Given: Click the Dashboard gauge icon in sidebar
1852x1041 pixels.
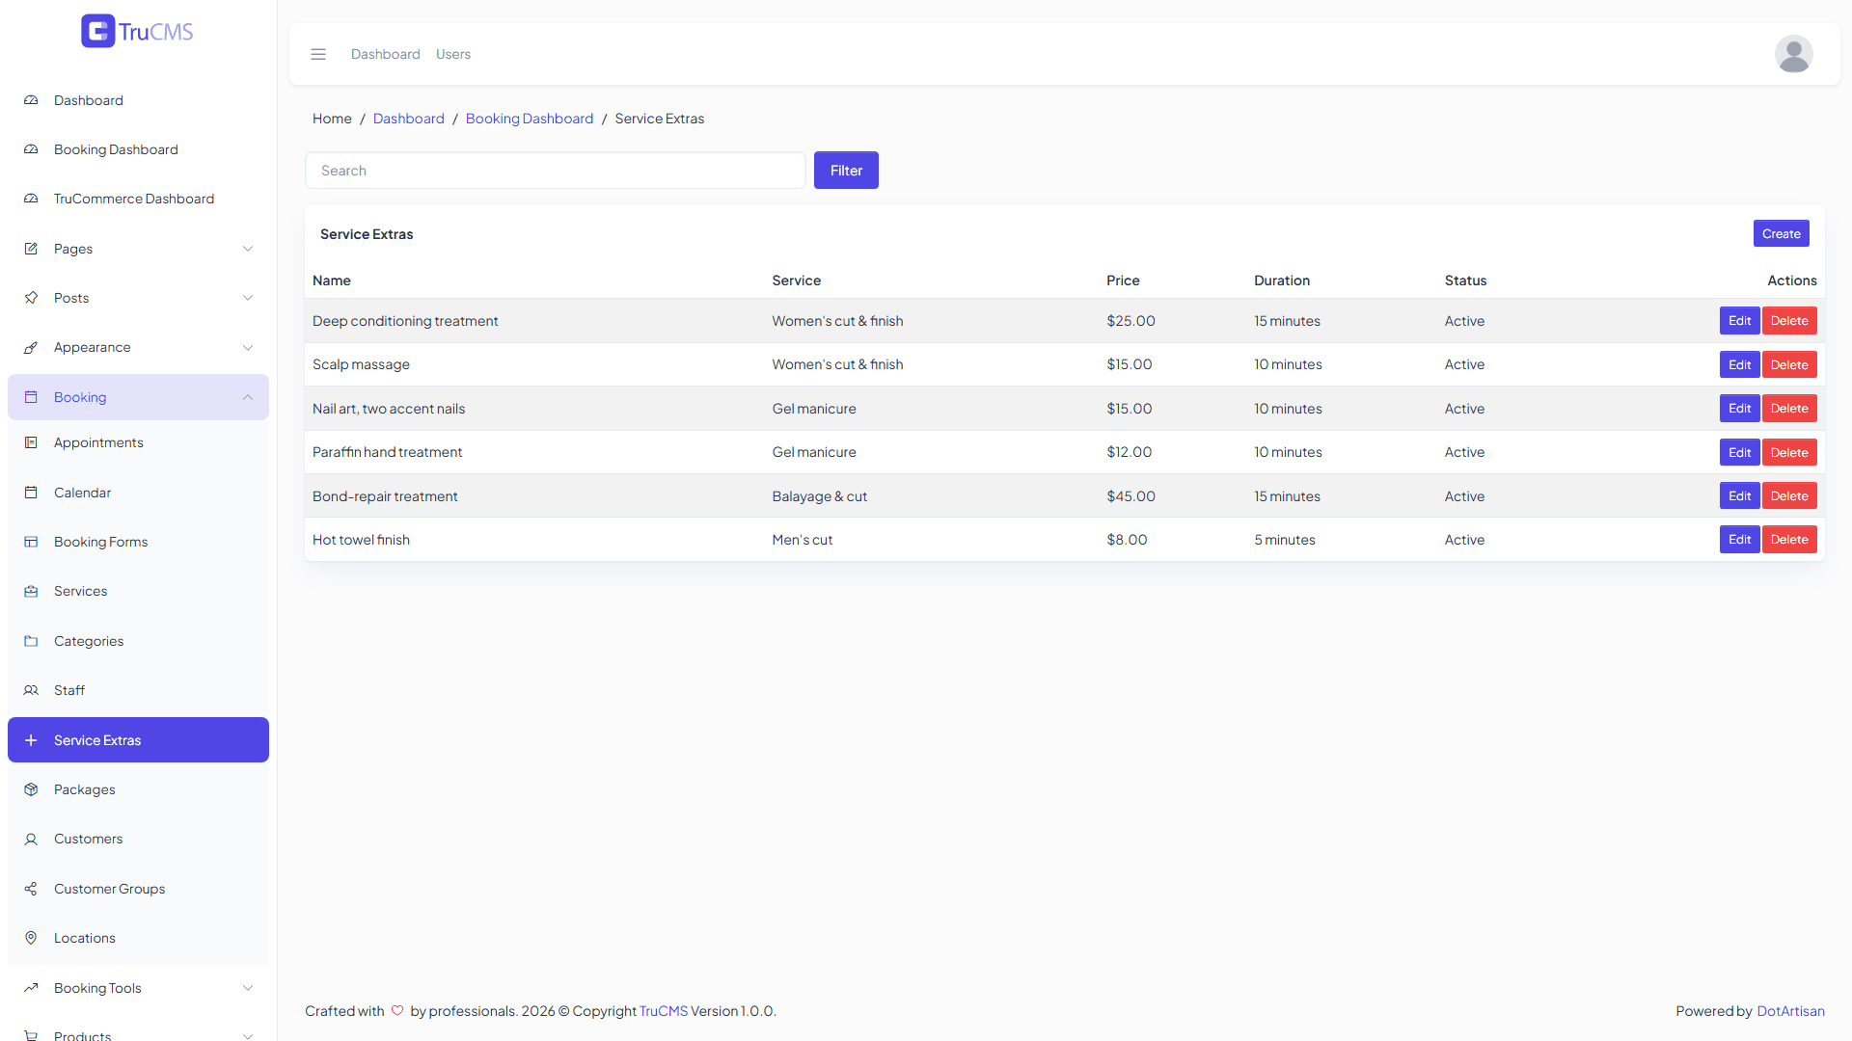Looking at the screenshot, I should pyautogui.click(x=31, y=100).
